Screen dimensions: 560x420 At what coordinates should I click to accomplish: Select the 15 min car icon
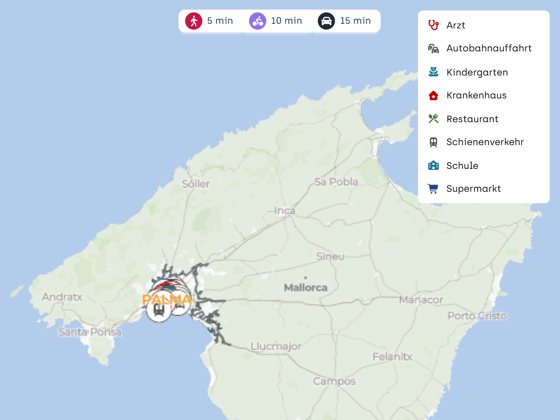point(326,21)
